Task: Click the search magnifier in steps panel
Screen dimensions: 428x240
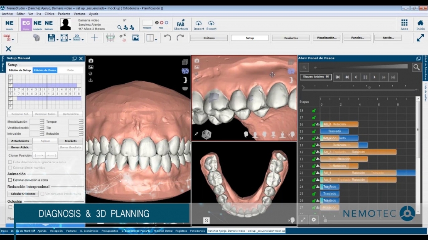Action: [x=416, y=67]
